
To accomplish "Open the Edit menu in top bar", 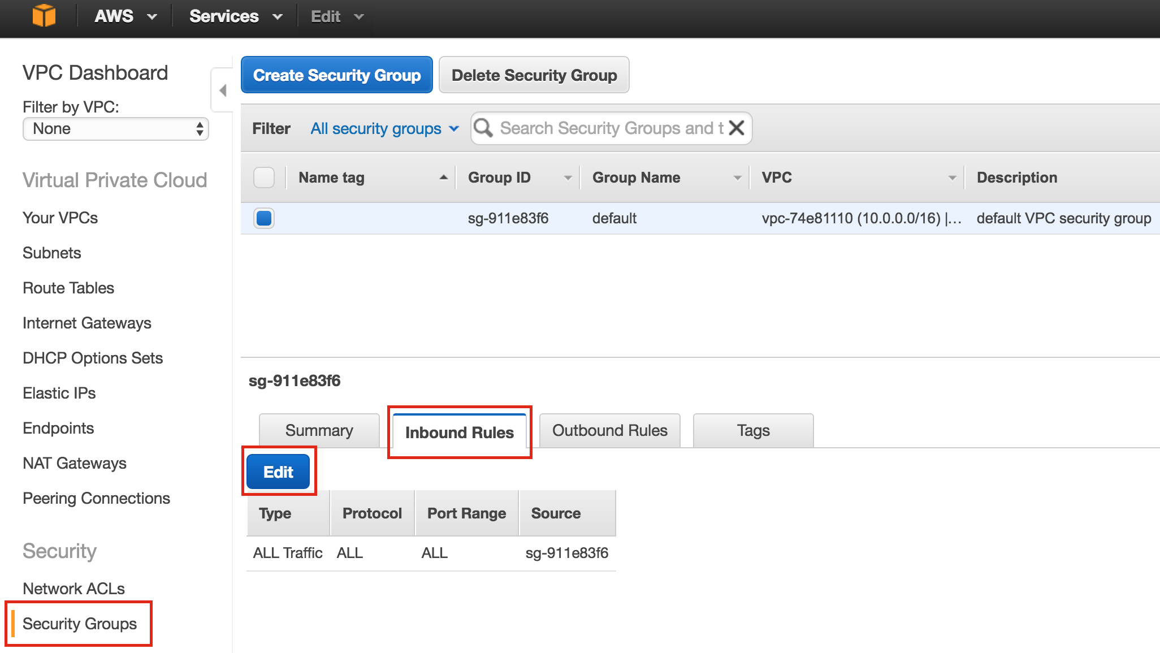I will tap(337, 16).
